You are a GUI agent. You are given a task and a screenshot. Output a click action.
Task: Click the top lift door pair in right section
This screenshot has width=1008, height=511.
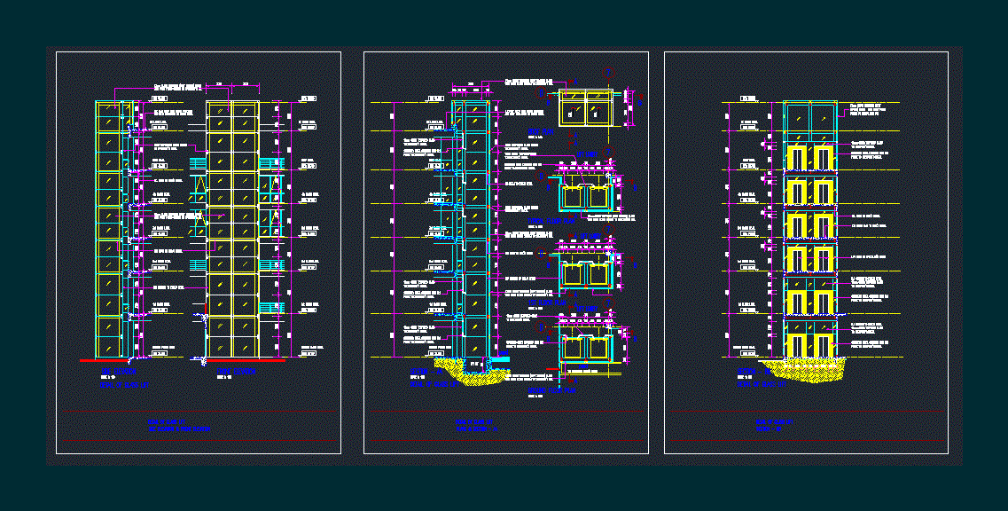pyautogui.click(x=809, y=158)
